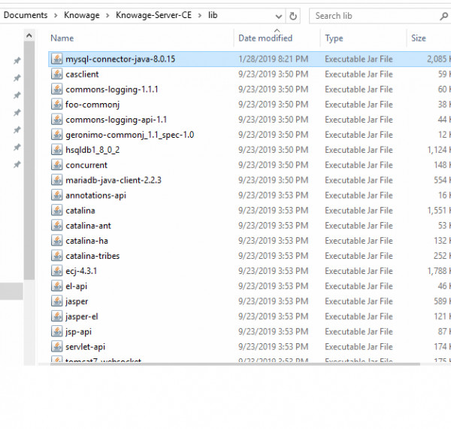Select the file named geronimo-commonj_1.1_spec-1.0
Screen dimensions: 451x429
[x=130, y=135]
